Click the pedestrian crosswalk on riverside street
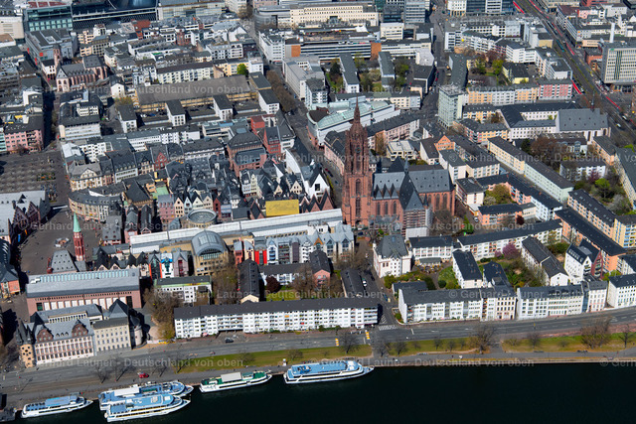The height and width of the screenshot is (424, 636). coord(386,327)
